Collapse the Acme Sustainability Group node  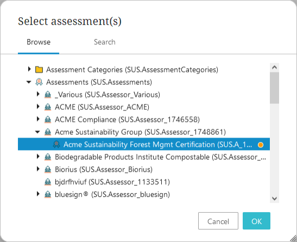click(37, 132)
